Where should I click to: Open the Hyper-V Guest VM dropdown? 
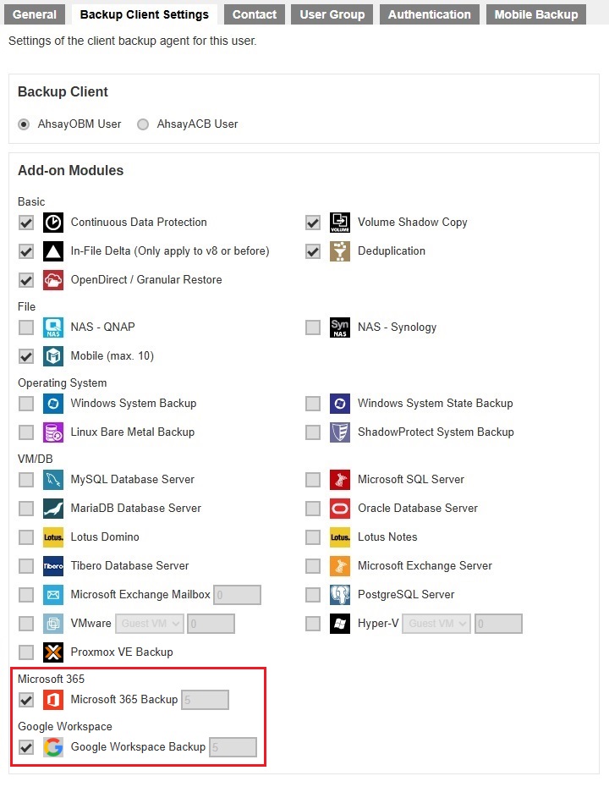point(437,624)
